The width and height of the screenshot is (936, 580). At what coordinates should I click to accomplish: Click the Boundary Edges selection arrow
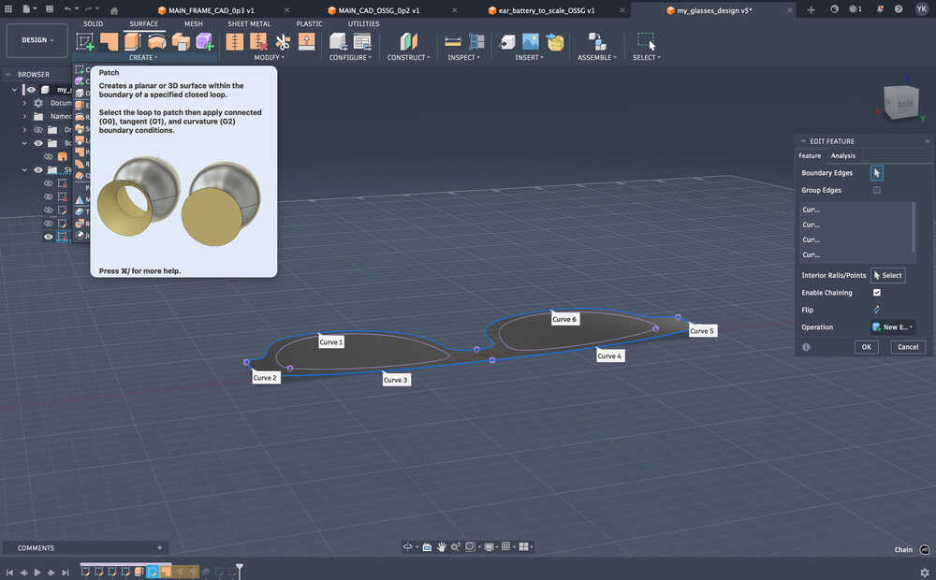point(876,172)
